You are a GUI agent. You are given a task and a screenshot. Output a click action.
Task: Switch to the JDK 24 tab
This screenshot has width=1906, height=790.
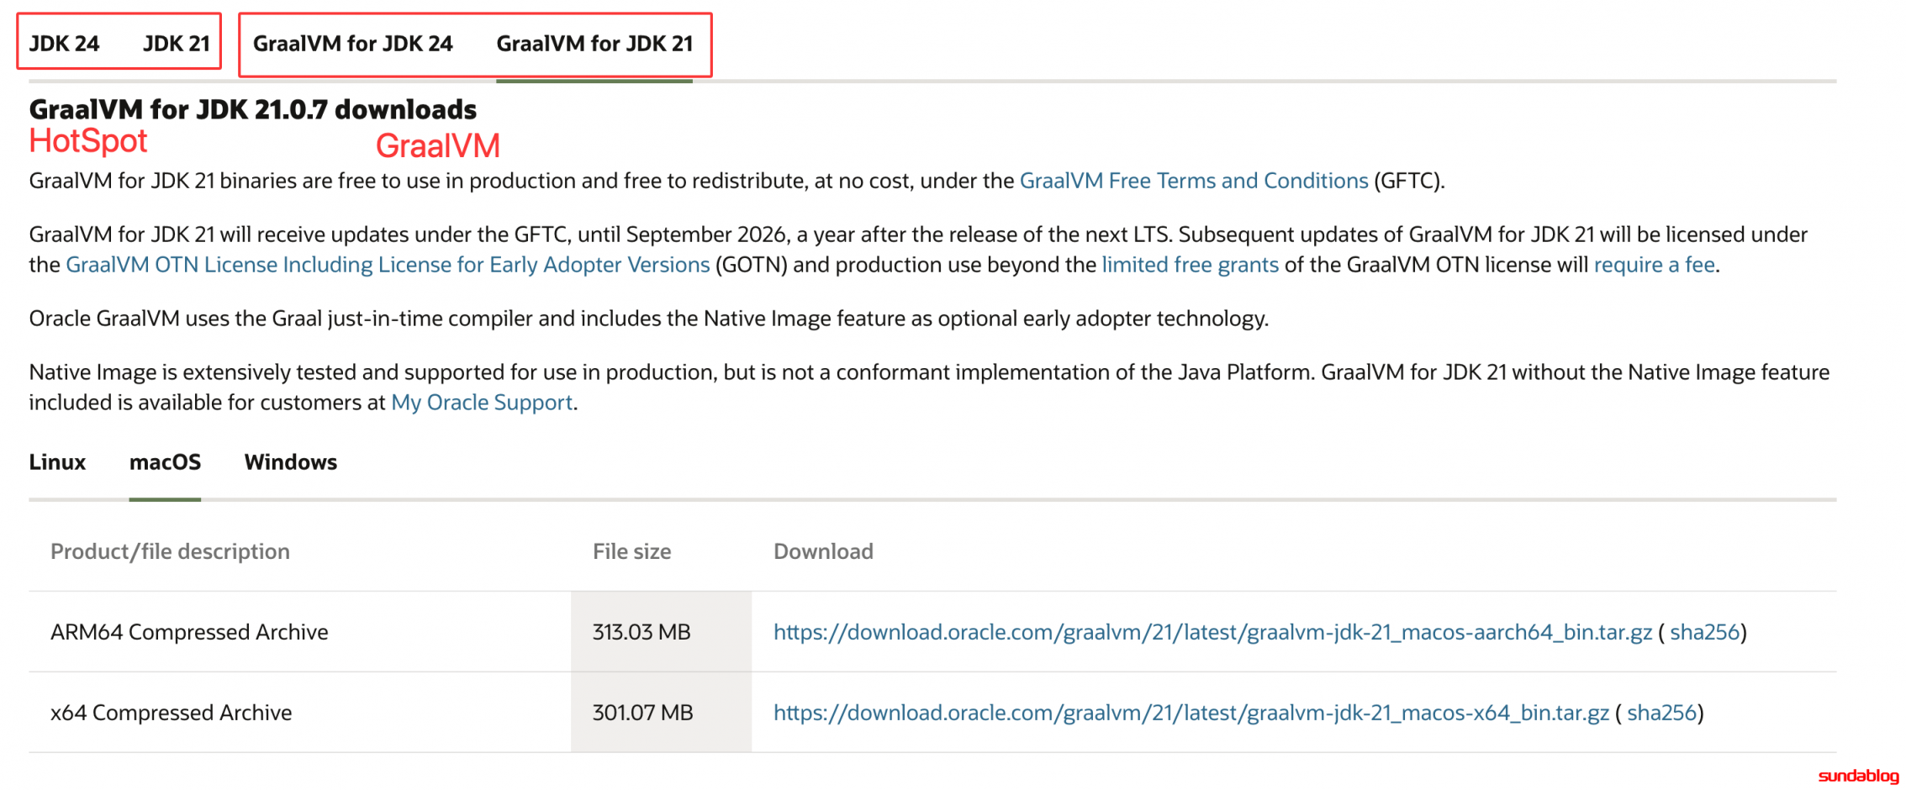[x=64, y=44]
